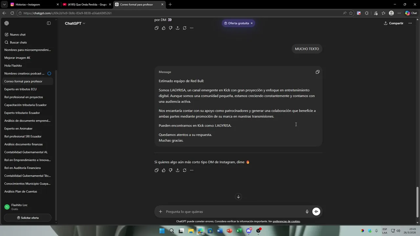Open Copilot Chat in Edge toolbar

pyautogui.click(x=411, y=13)
